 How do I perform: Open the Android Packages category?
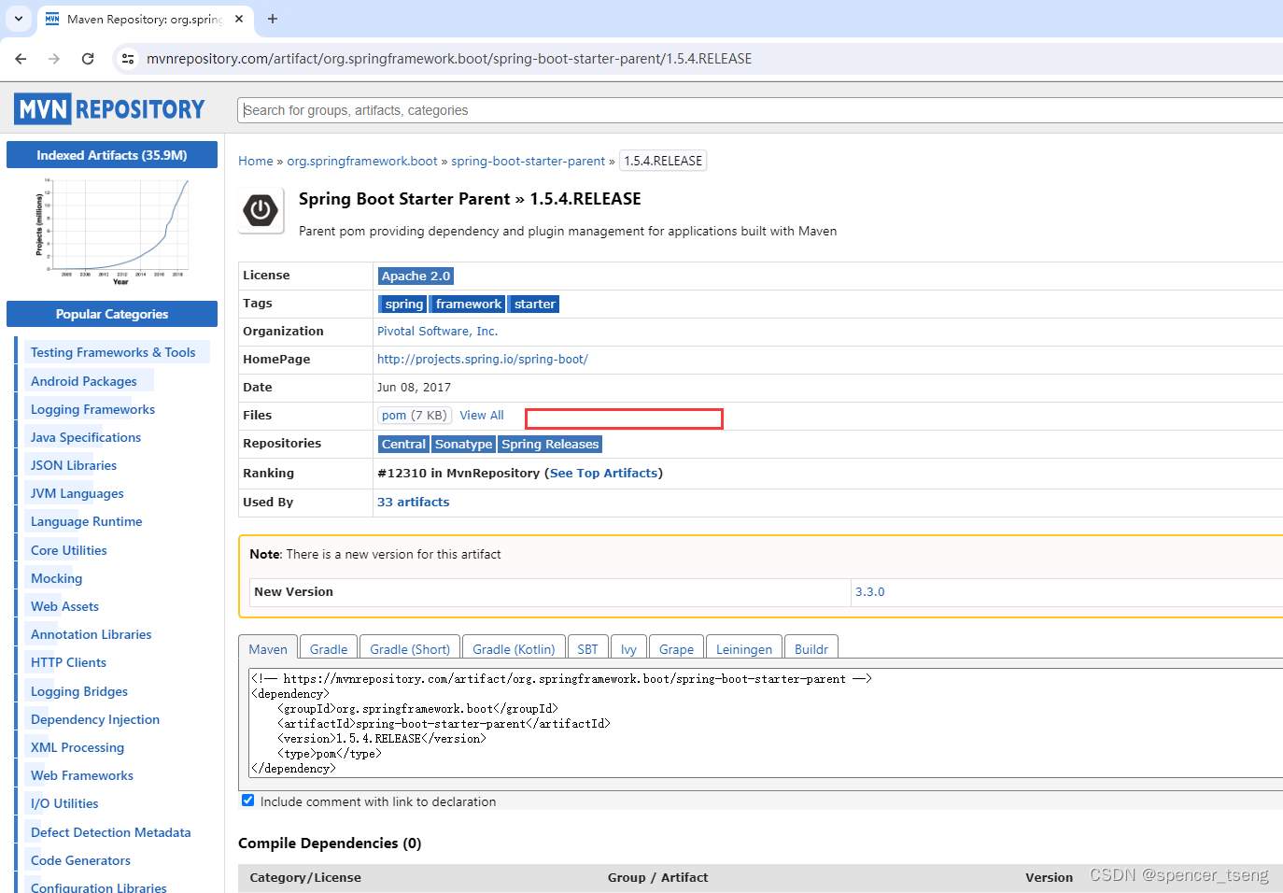click(84, 381)
